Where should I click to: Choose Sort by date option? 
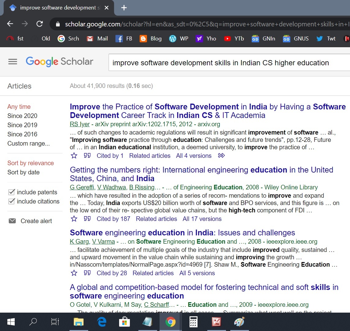tap(24, 172)
